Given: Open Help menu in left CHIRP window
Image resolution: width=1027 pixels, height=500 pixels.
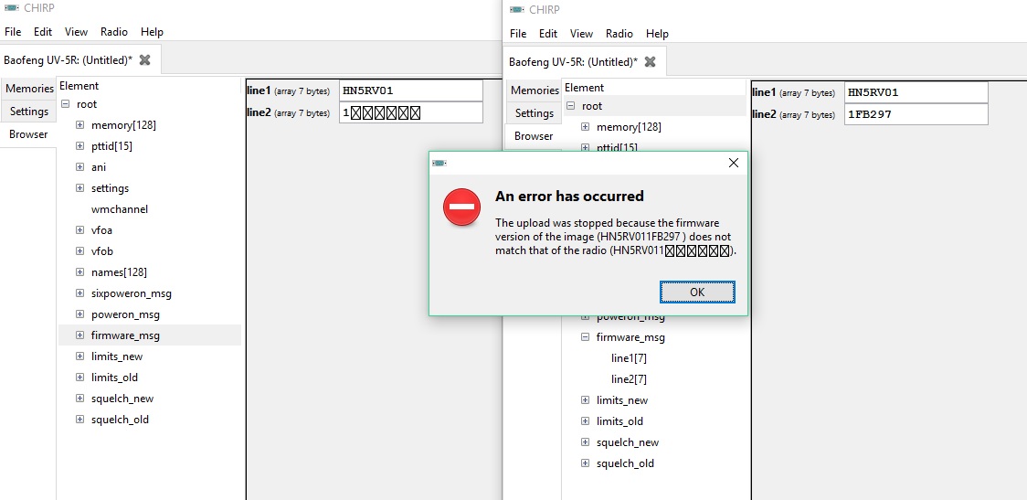Looking at the screenshot, I should tap(152, 31).
